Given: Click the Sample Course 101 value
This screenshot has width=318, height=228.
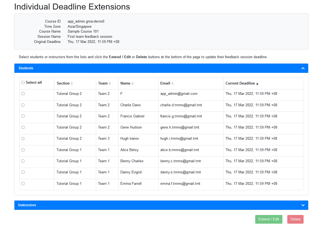Looking at the screenshot, I should coord(83,32).
